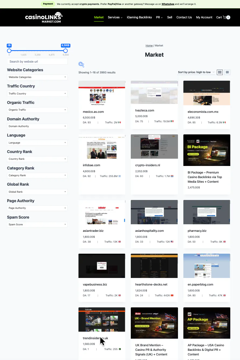240x360 pixels.
Task: Open the vapebusiness.biz listing title
Action: 95,284
